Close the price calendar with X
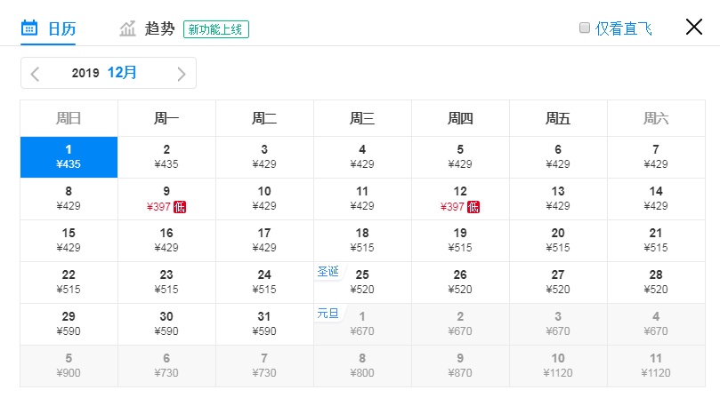Image resolution: width=720 pixels, height=398 pixels. [694, 27]
